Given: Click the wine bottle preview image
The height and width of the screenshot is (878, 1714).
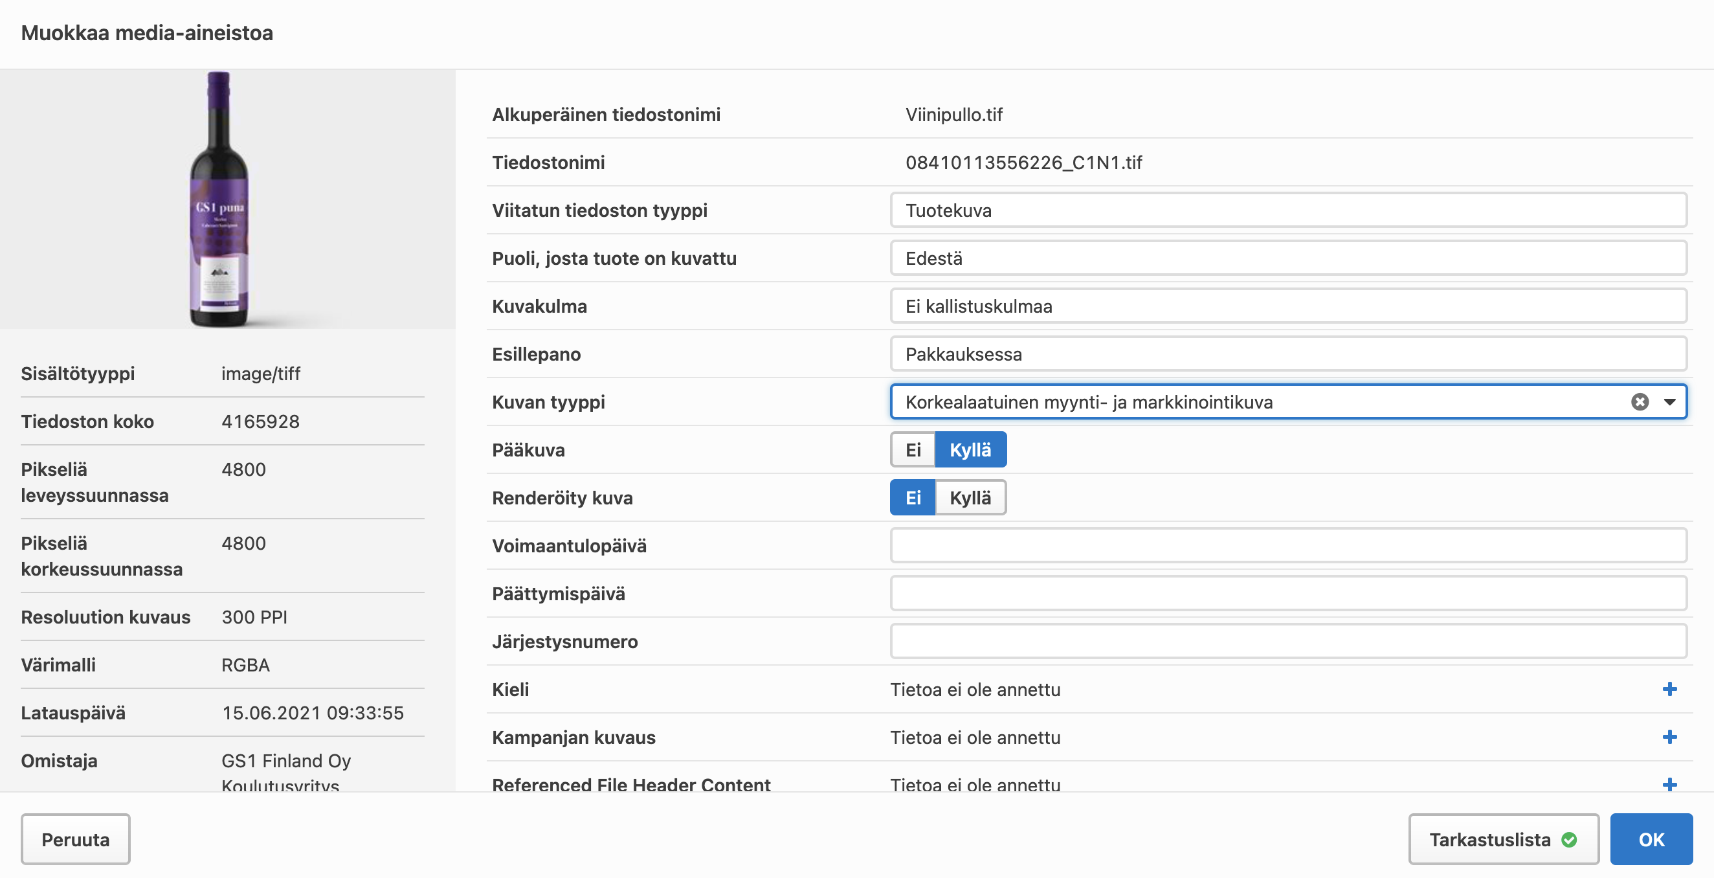Looking at the screenshot, I should click(x=220, y=199).
